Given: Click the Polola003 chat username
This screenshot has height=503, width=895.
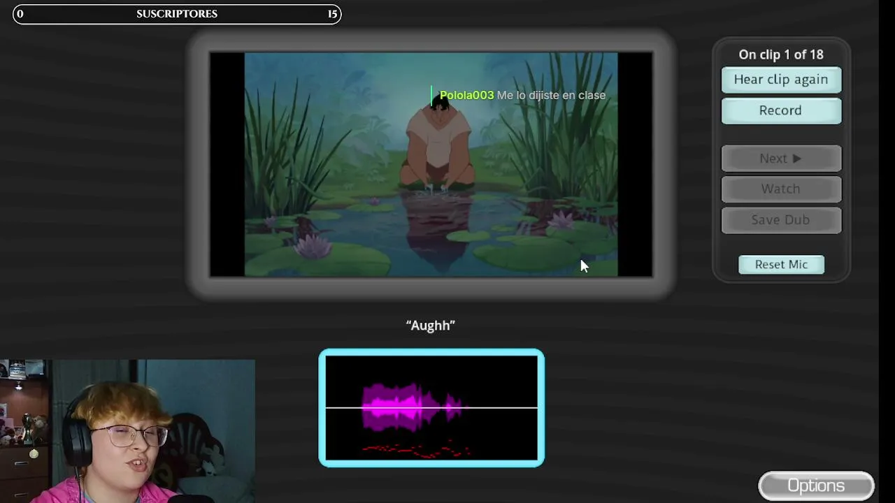Looking at the screenshot, I should pyautogui.click(x=466, y=95).
